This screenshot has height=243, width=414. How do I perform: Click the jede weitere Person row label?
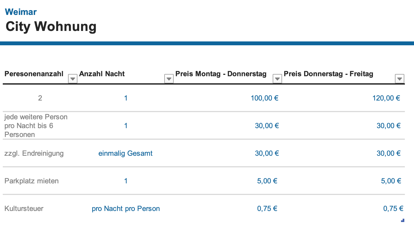(x=36, y=126)
